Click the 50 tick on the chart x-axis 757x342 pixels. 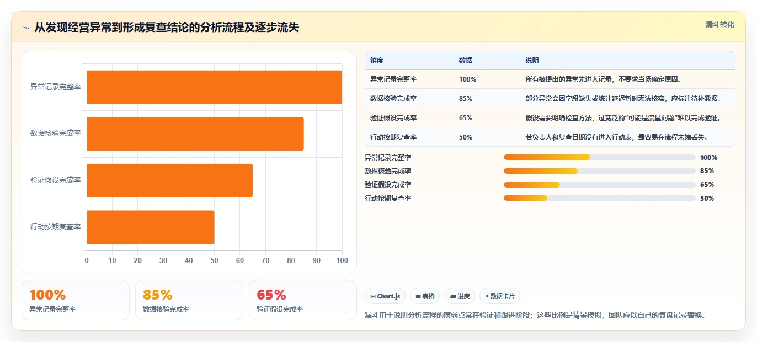214,260
